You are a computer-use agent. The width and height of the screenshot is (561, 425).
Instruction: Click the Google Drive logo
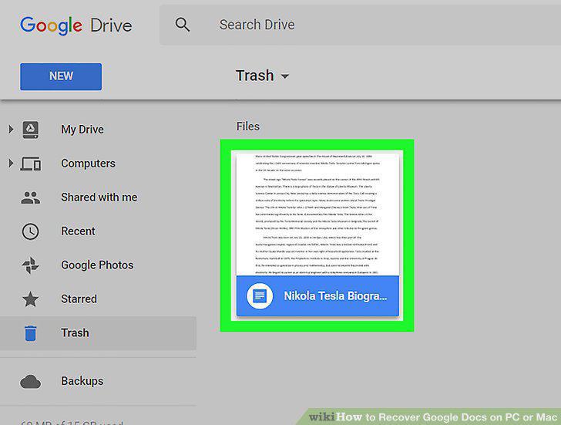point(76,25)
